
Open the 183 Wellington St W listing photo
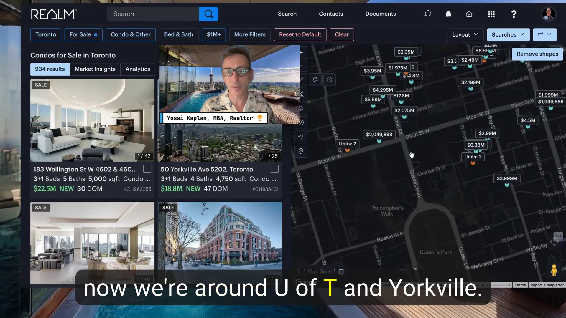point(92,120)
